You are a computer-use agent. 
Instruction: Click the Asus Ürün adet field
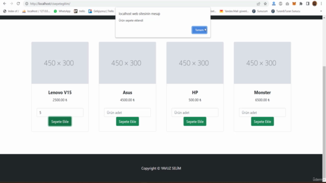pos(127,112)
